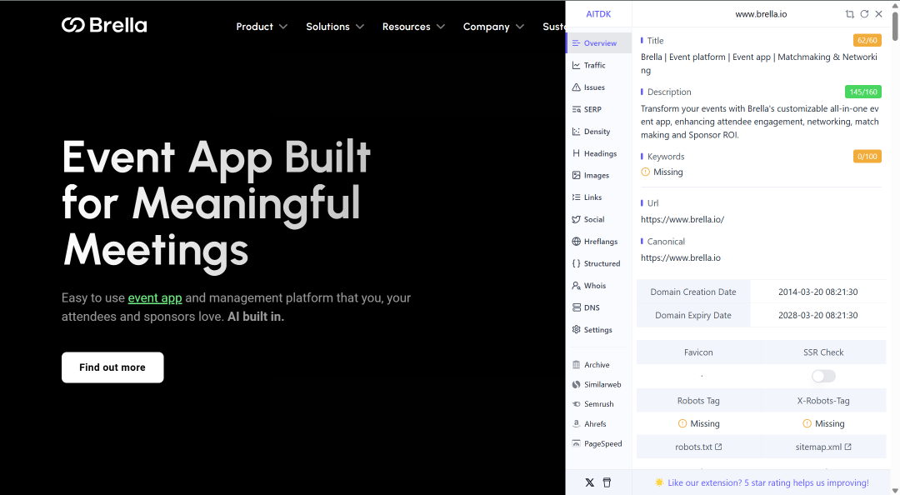Select the Hreflangs tab label
Image resolution: width=900 pixels, height=495 pixels.
(x=601, y=241)
